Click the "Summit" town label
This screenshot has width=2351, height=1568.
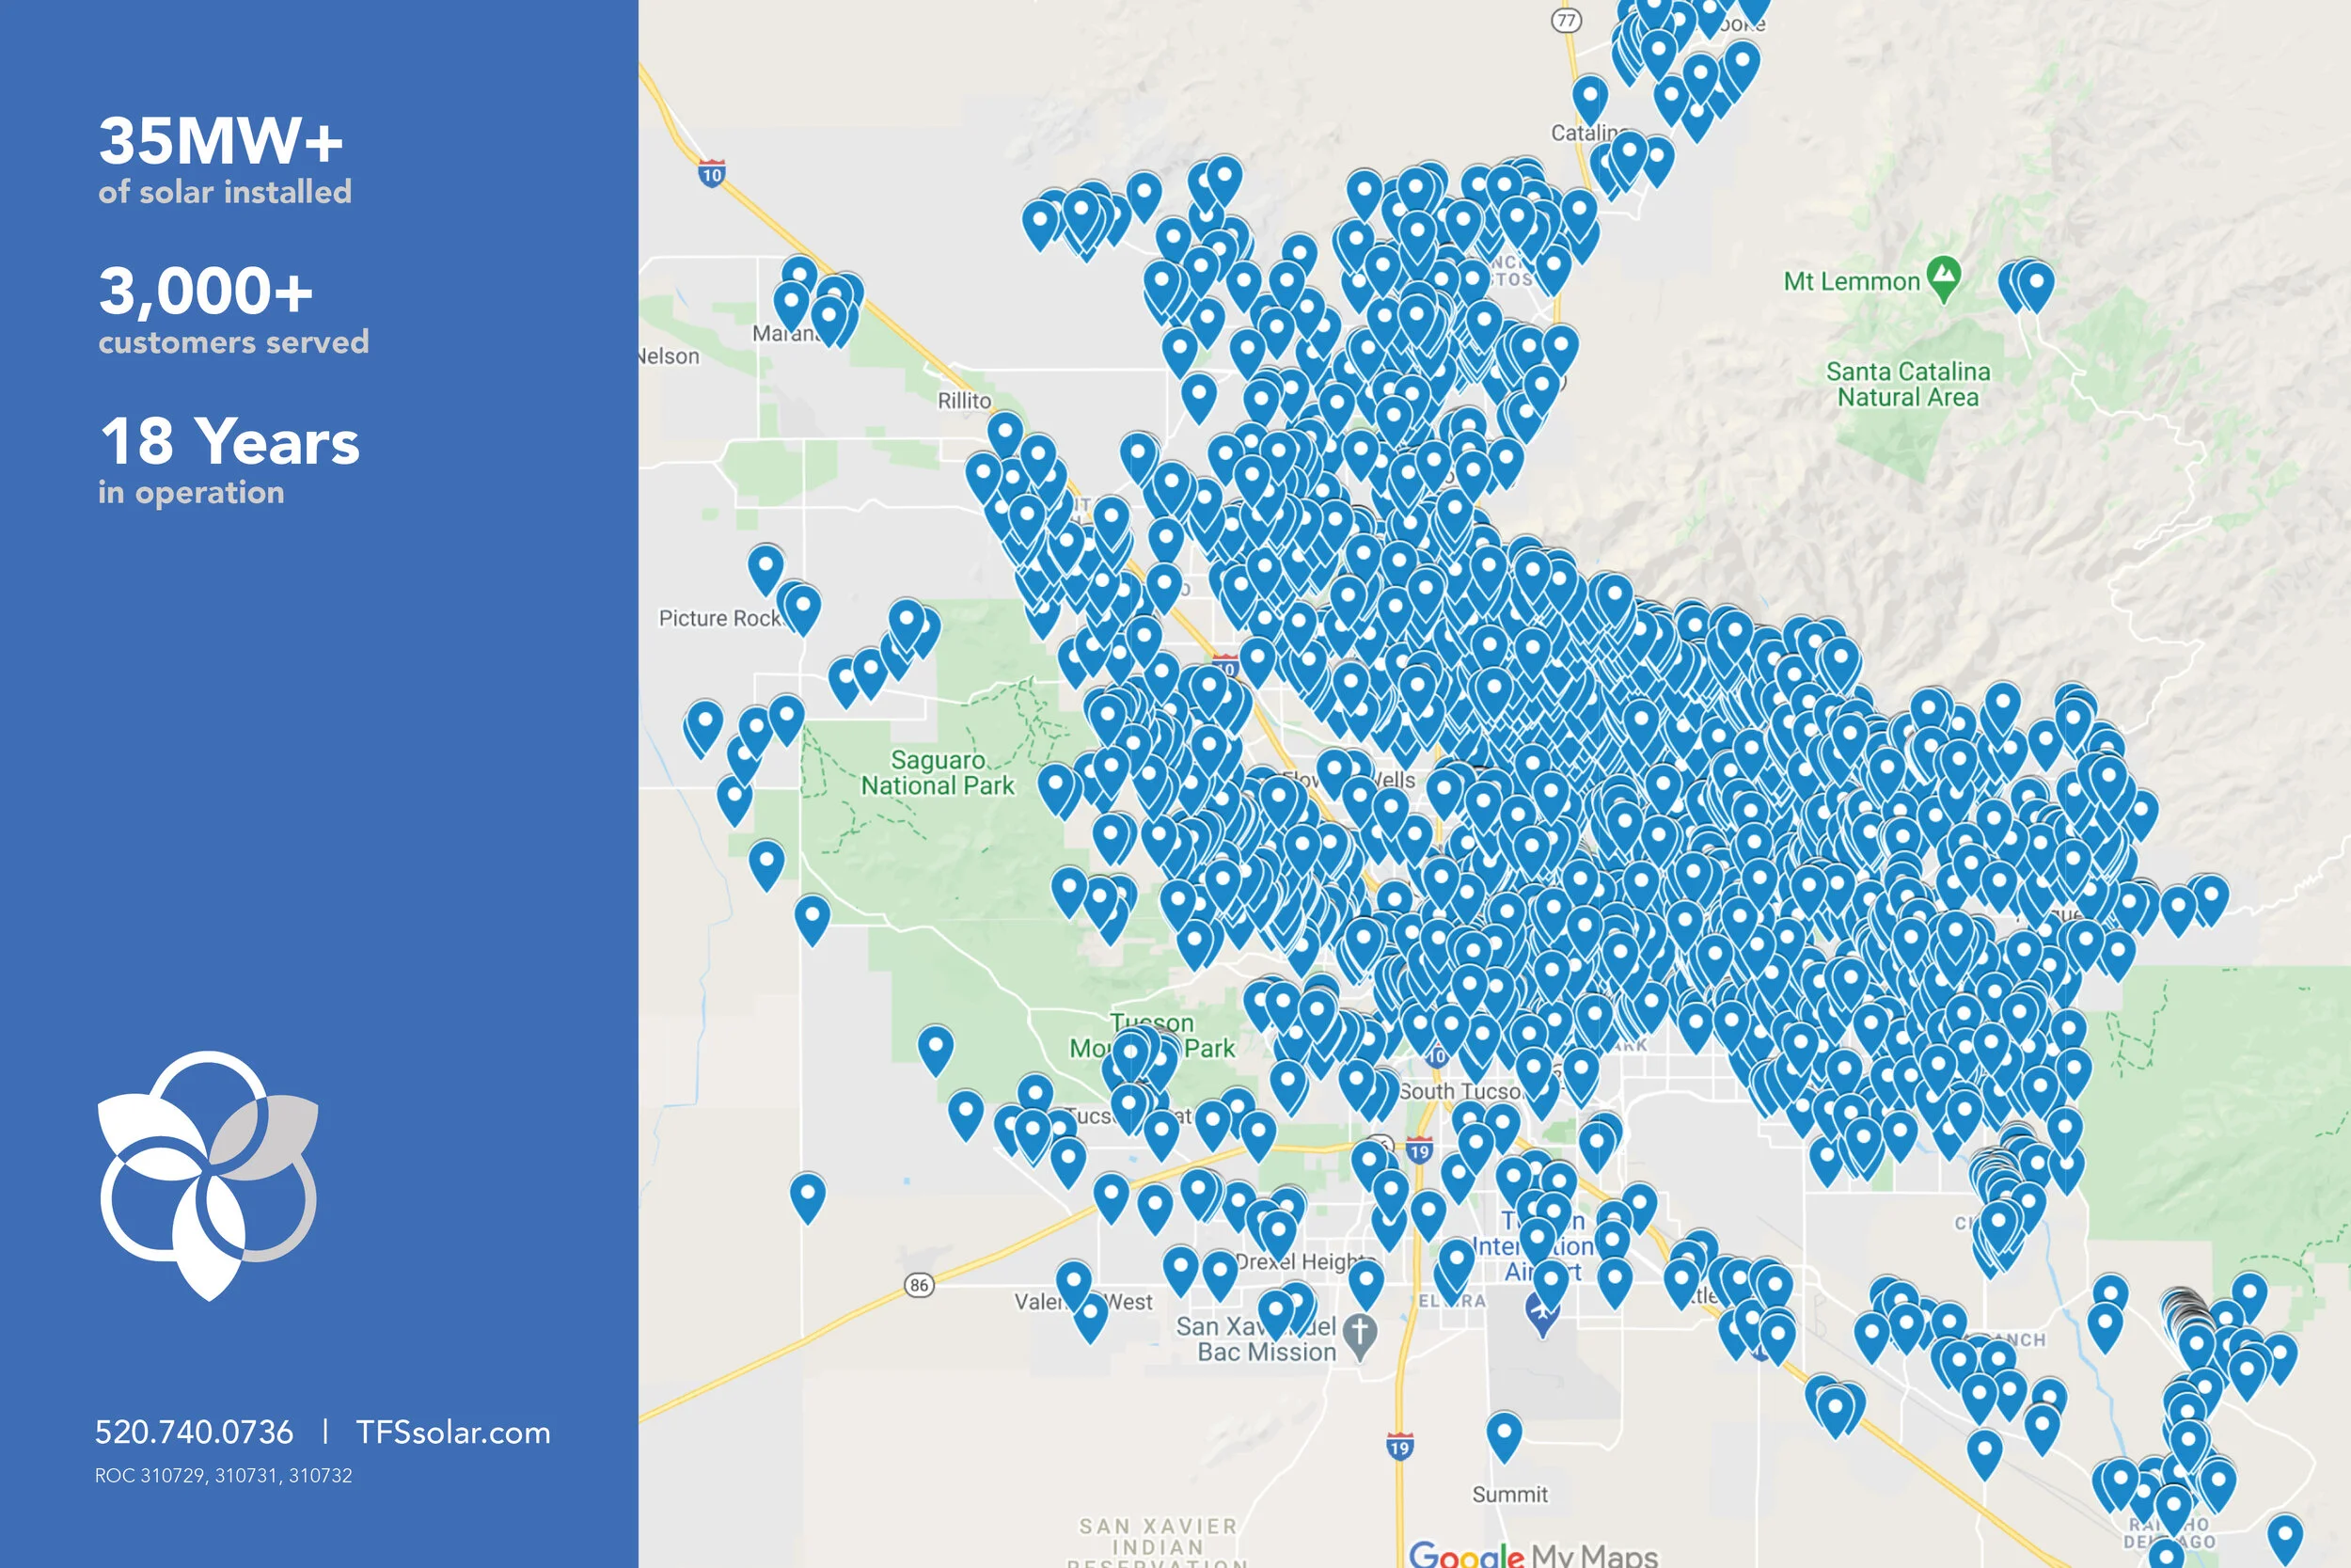click(x=1509, y=1494)
